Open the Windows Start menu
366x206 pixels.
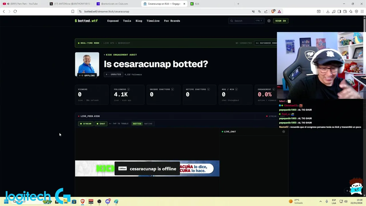point(6,201)
